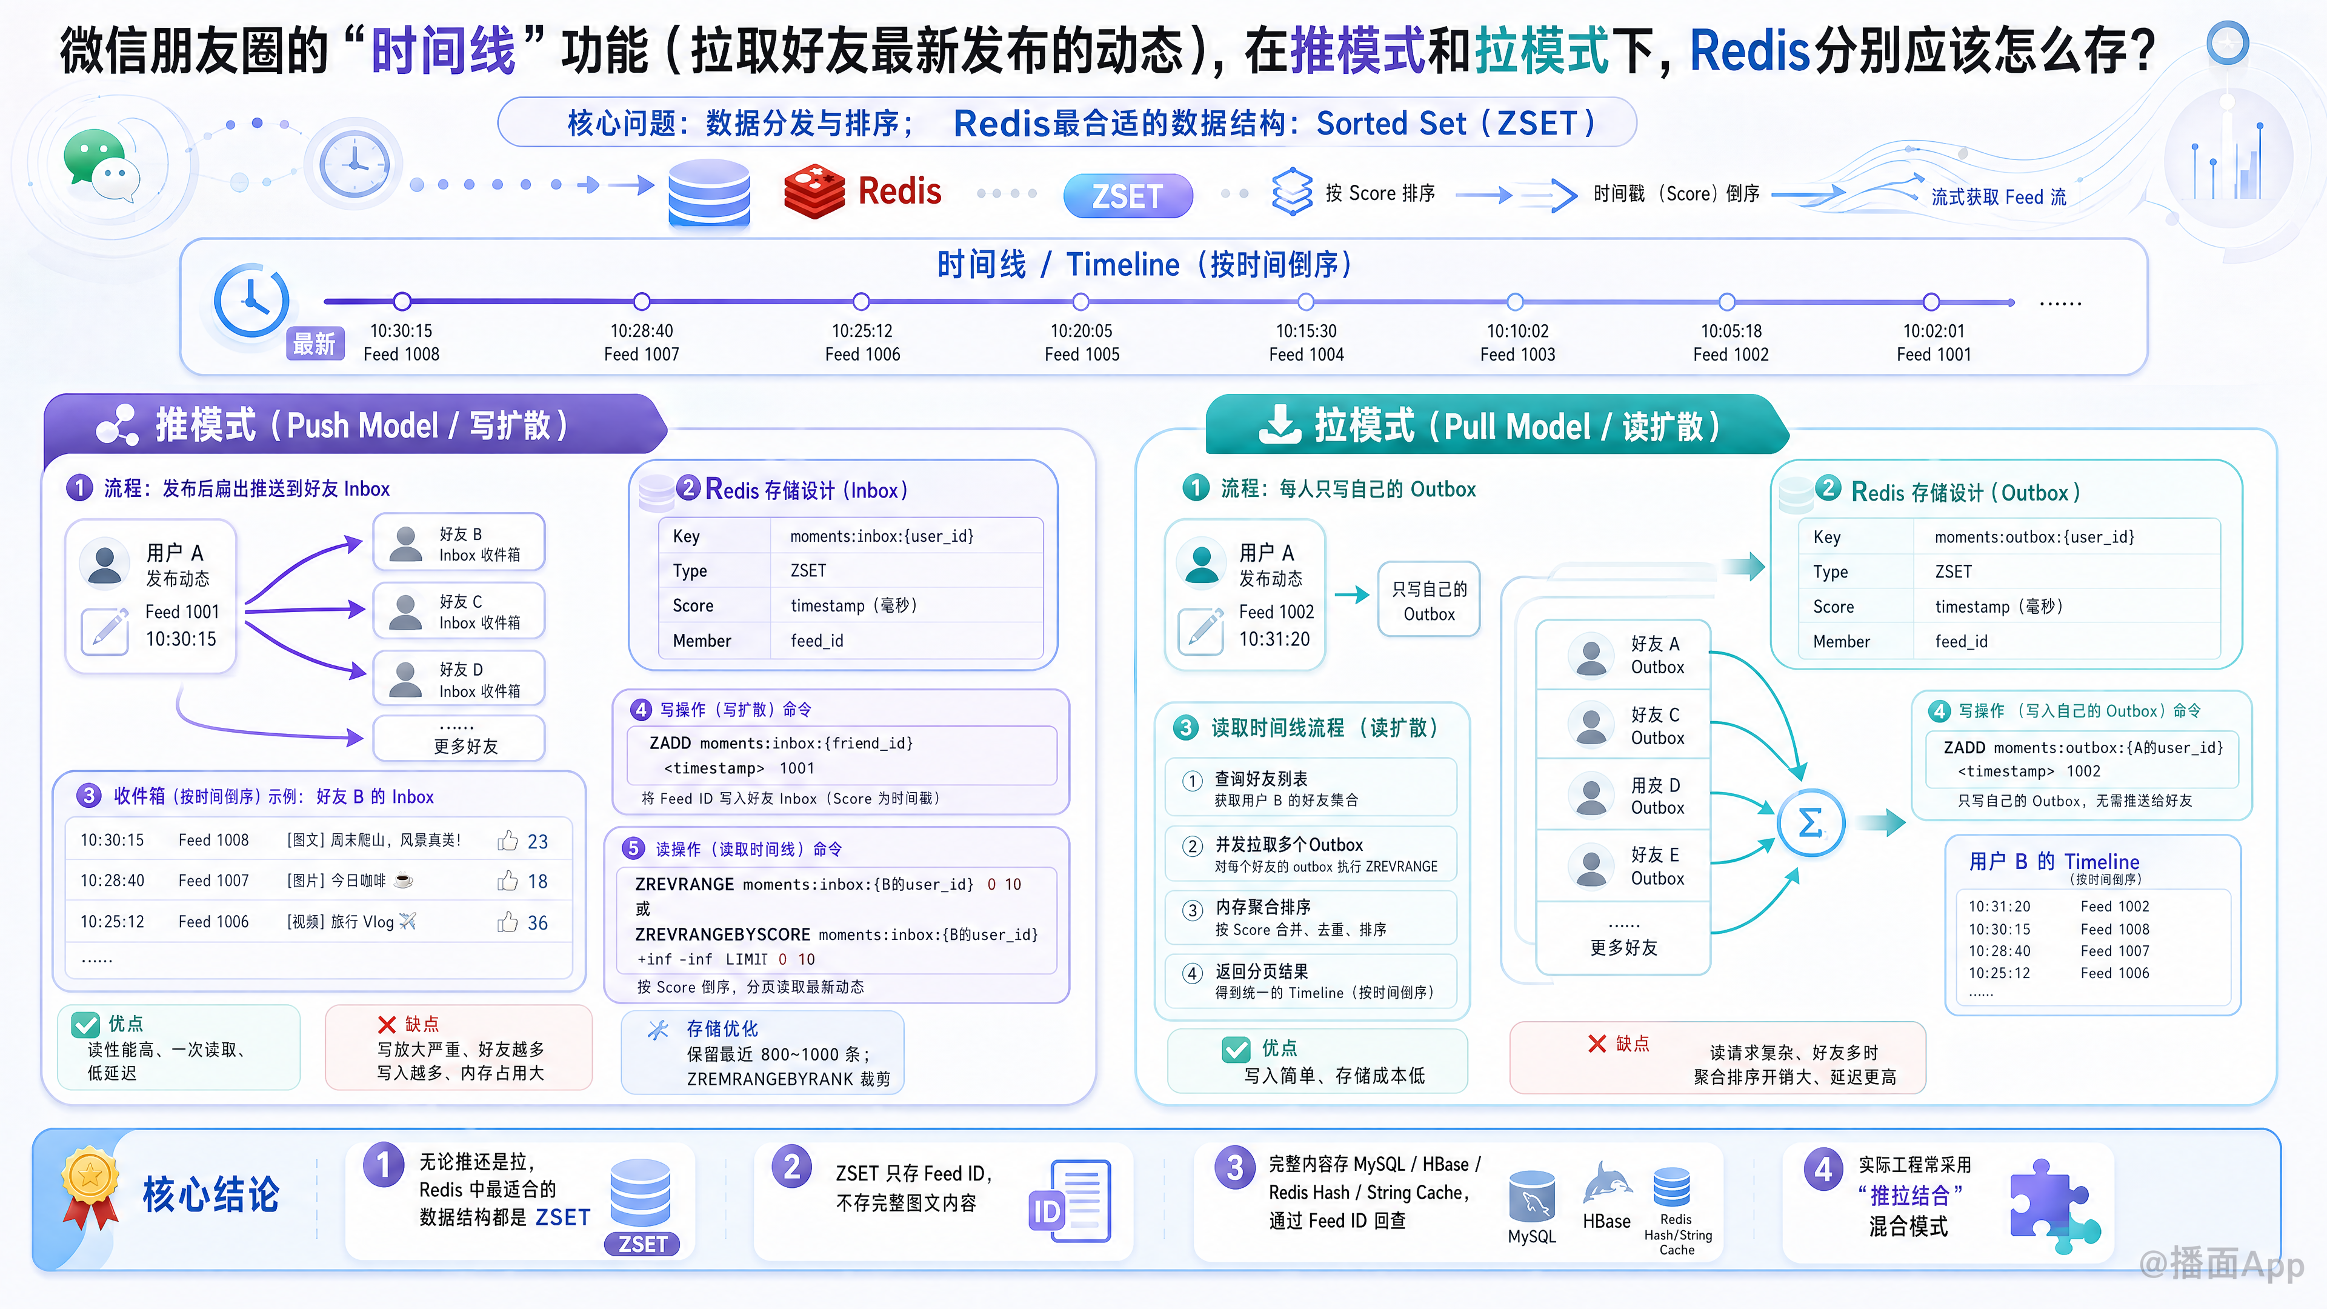Screen dimensions: 2327x1309
Task: Click the 最新 badge on the timeline
Action: tap(315, 344)
